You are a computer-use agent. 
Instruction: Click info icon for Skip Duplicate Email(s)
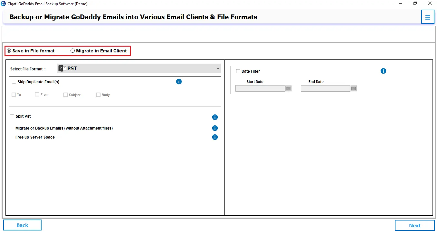(x=179, y=82)
